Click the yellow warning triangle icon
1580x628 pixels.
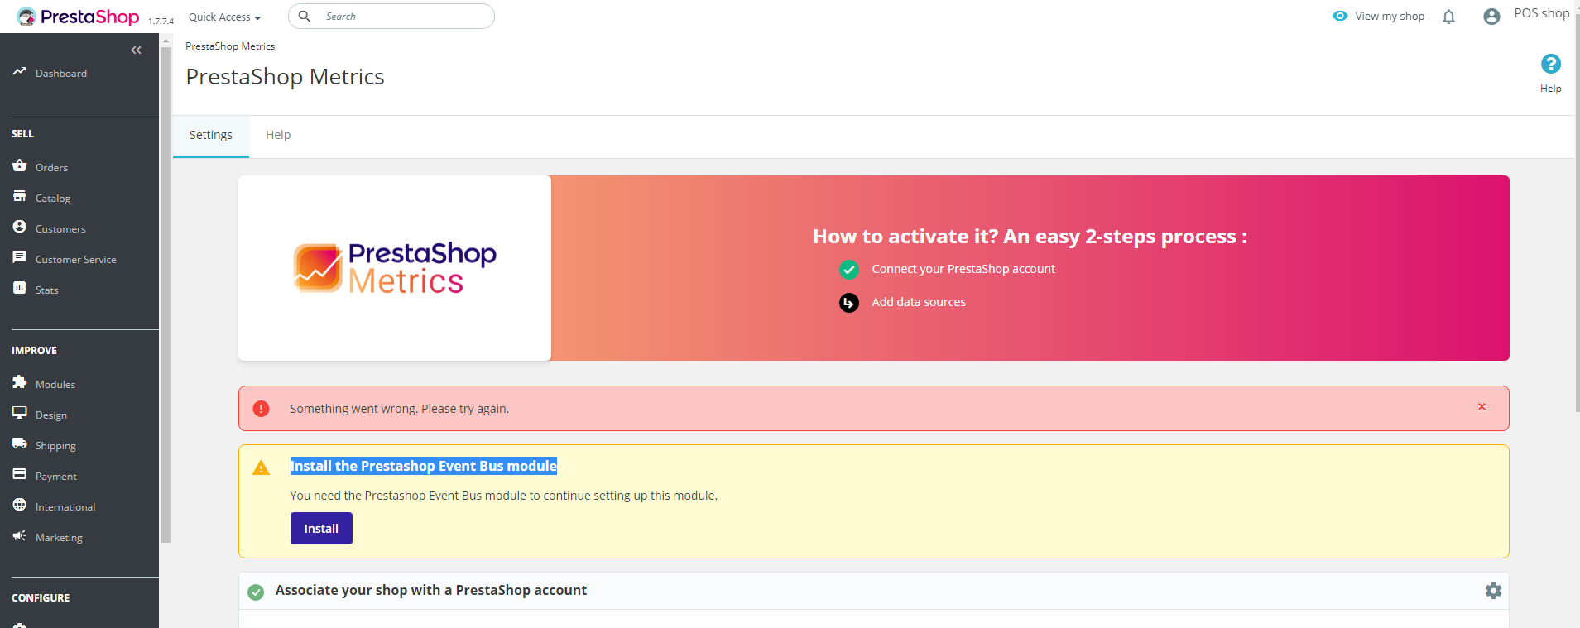(x=261, y=468)
